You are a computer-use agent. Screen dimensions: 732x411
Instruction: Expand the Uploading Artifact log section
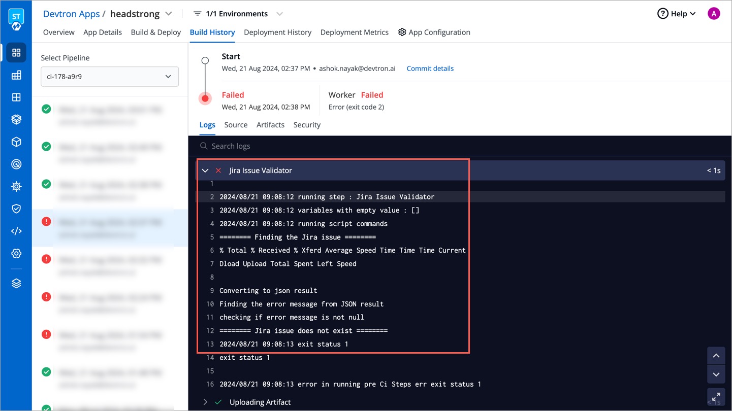pos(205,402)
